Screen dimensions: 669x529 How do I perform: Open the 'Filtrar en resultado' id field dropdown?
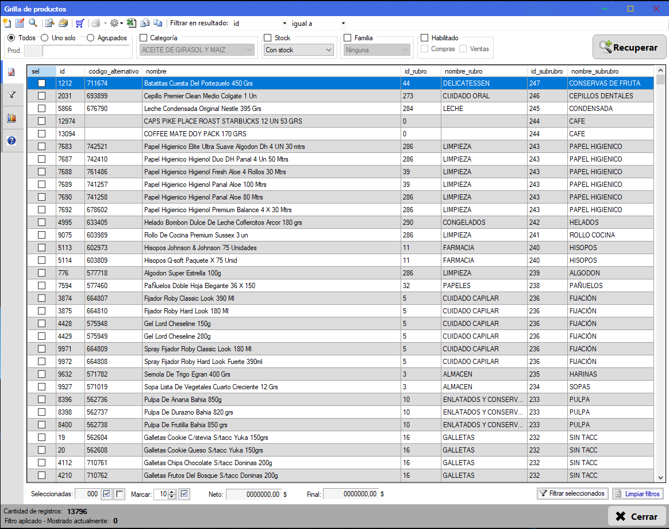[284, 24]
